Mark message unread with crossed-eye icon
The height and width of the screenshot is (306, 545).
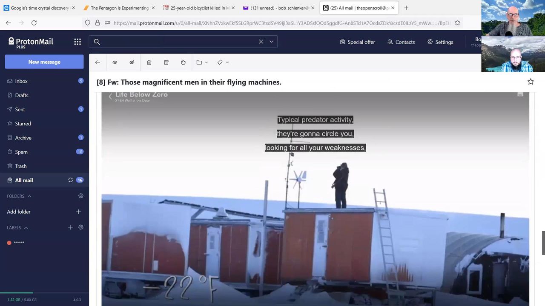tap(132, 62)
